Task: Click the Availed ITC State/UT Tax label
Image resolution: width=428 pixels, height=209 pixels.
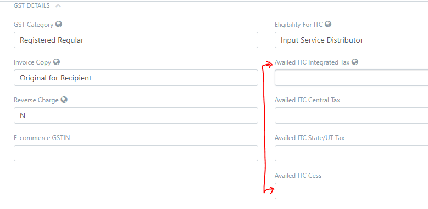Action: [309, 138]
